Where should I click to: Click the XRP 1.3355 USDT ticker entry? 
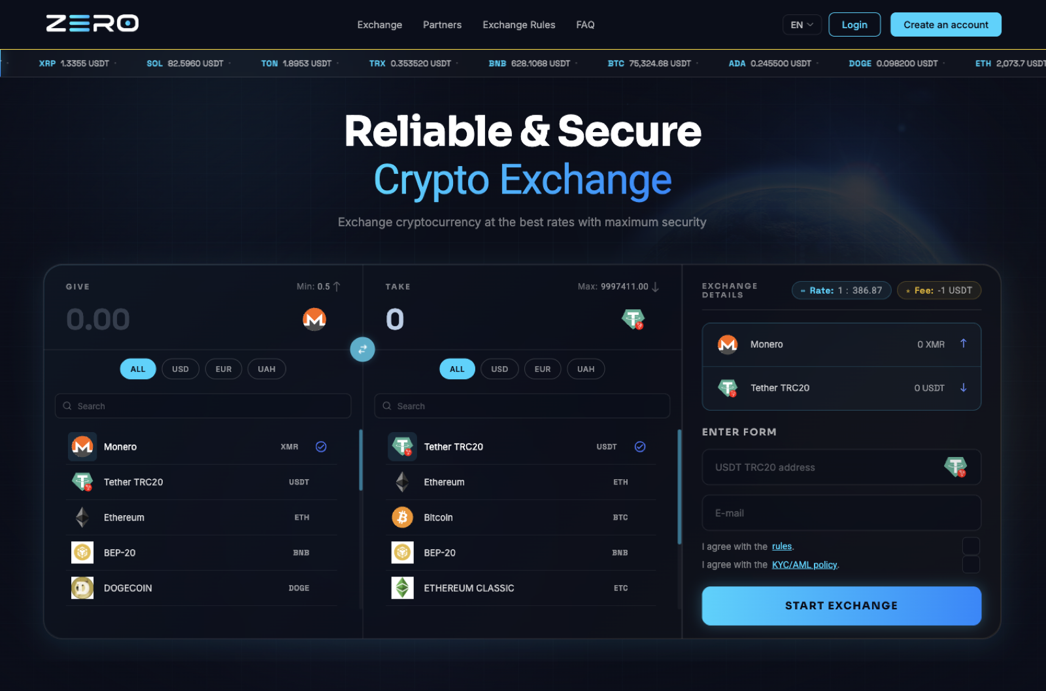(x=74, y=63)
